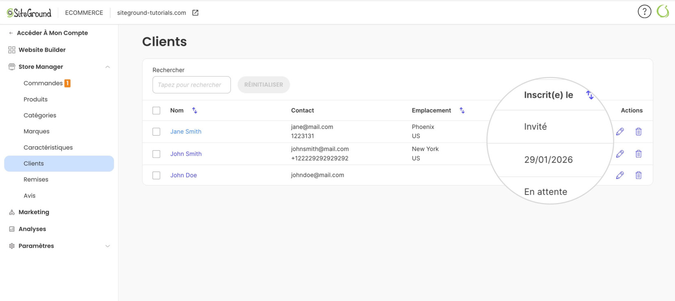
Task: Delete Jane Smith with trash icon
Action: tap(639, 131)
